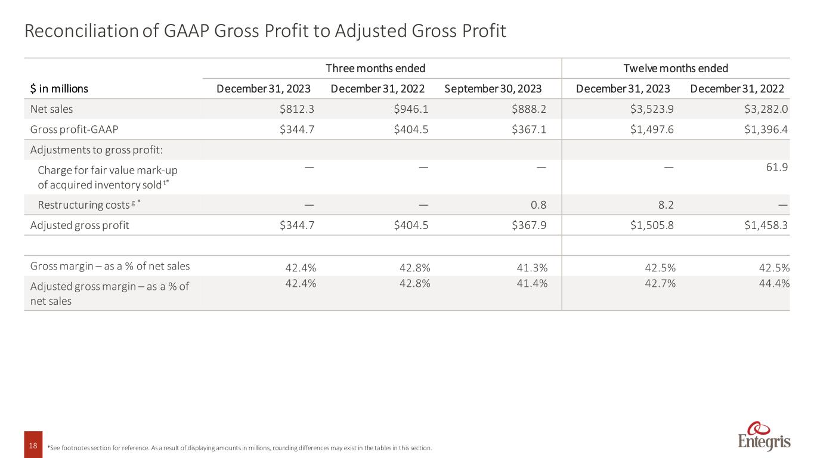Viewport: 814px width, 458px height.
Task: Select the "Net sales" row label
Action: [x=51, y=109]
